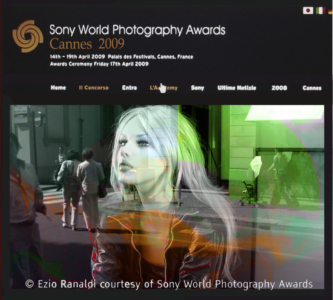Click the Ezio Ranaldi photo credit caption
The width and height of the screenshot is (333, 300).
tap(169, 284)
